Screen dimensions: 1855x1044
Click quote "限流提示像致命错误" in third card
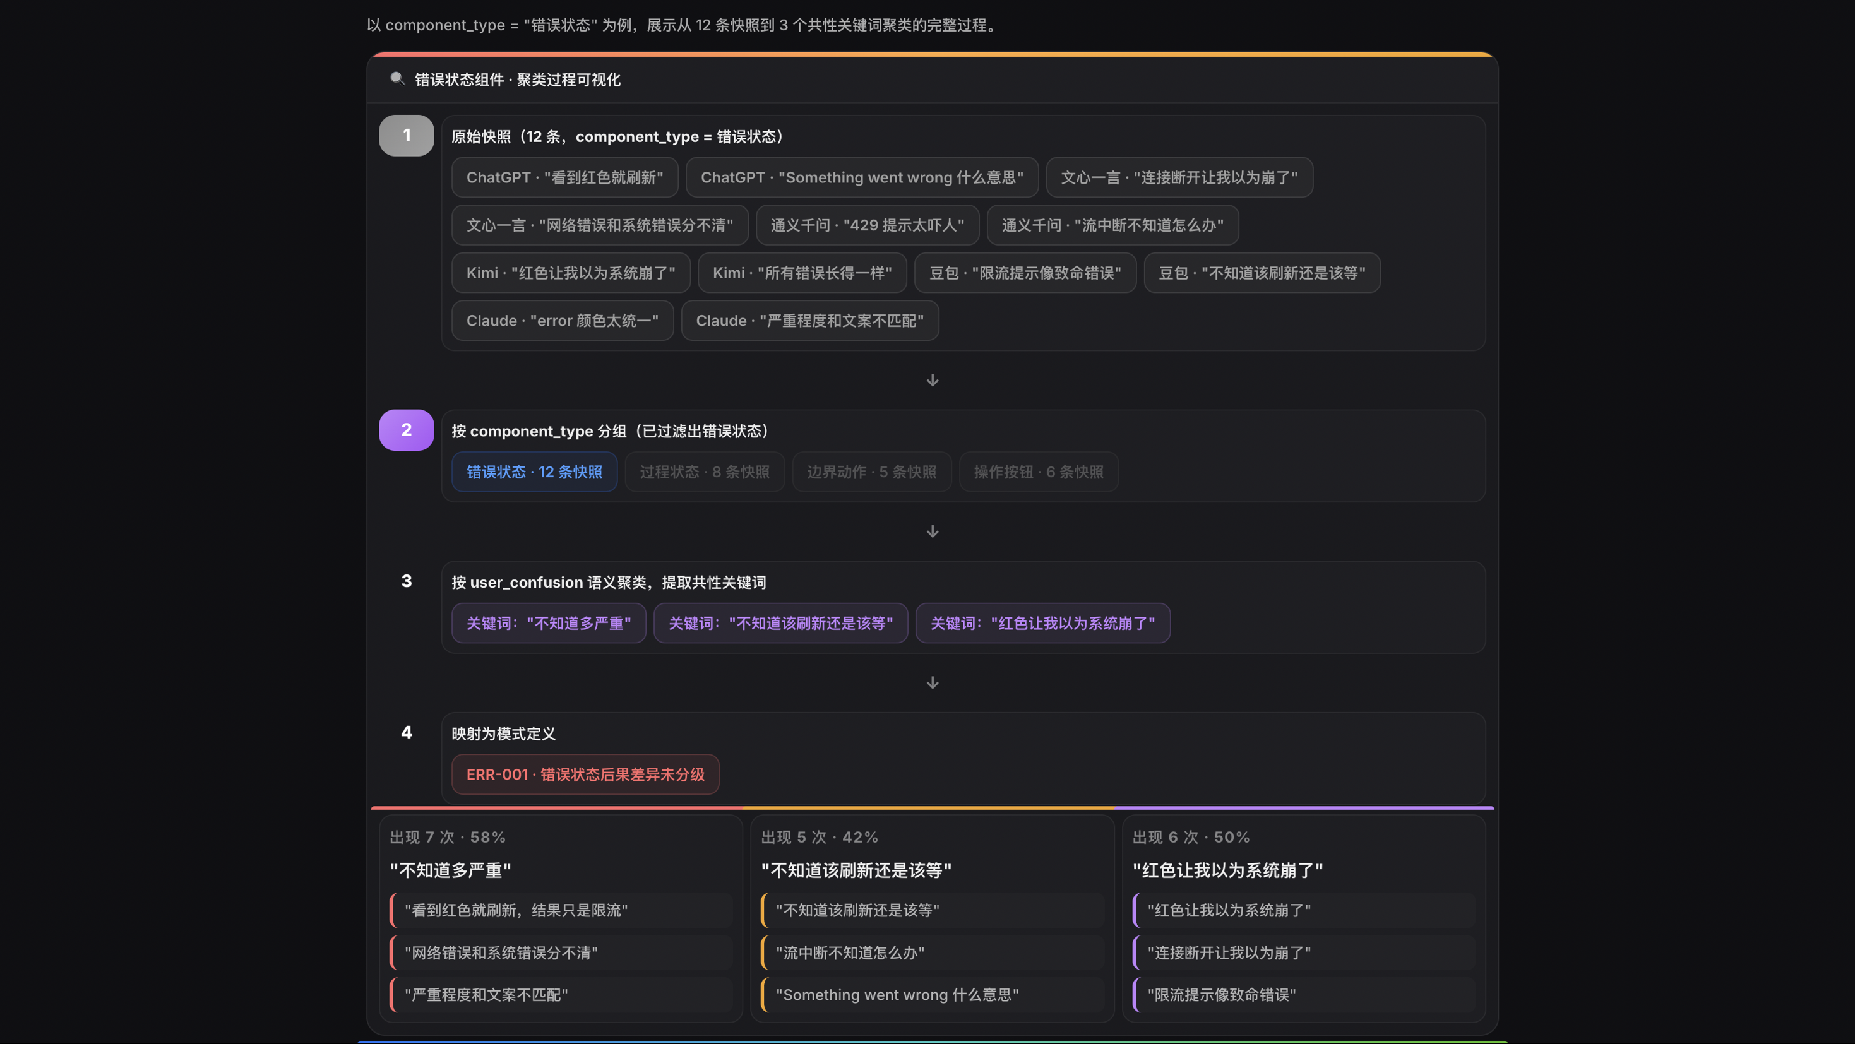[x=1304, y=994]
